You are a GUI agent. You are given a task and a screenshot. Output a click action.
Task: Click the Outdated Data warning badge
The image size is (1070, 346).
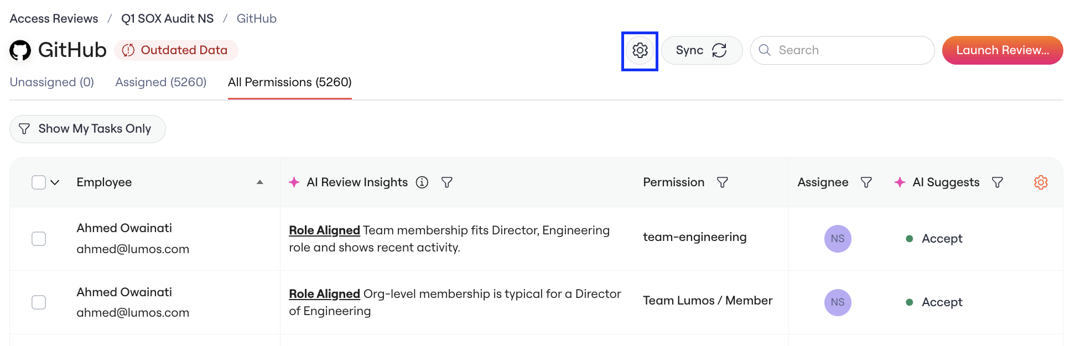click(x=176, y=50)
